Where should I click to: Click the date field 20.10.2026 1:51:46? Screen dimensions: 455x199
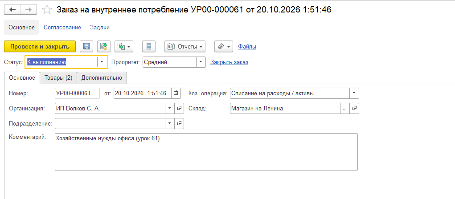pos(143,93)
